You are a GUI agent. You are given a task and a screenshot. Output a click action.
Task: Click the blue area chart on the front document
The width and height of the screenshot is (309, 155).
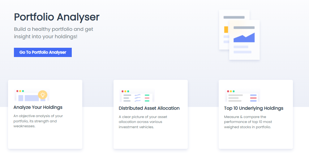[x=244, y=38]
